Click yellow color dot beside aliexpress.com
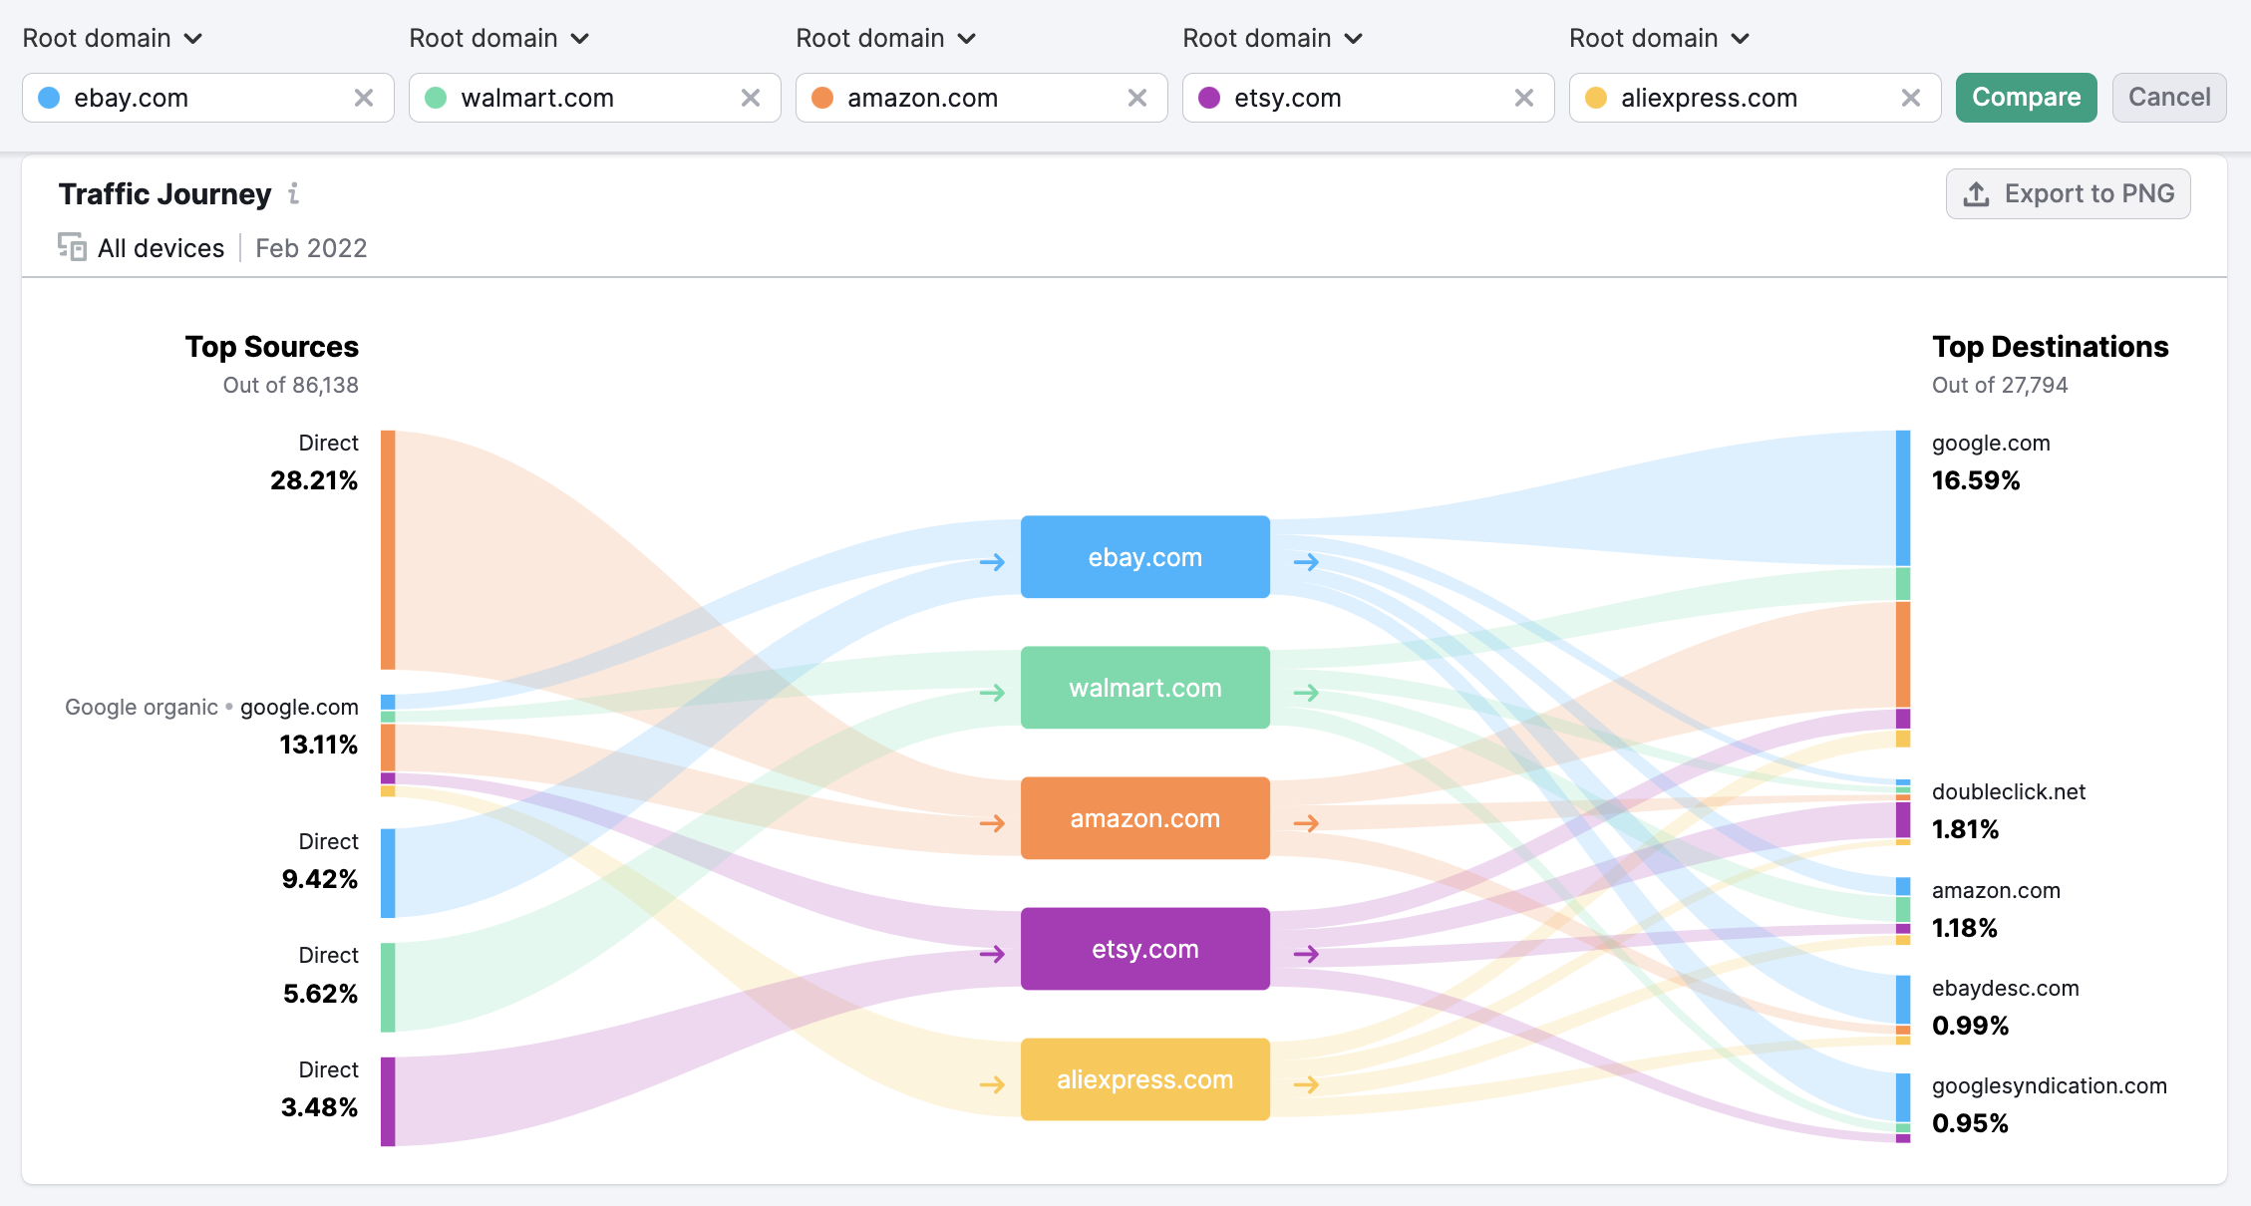The width and height of the screenshot is (2251, 1206). pos(1596,98)
